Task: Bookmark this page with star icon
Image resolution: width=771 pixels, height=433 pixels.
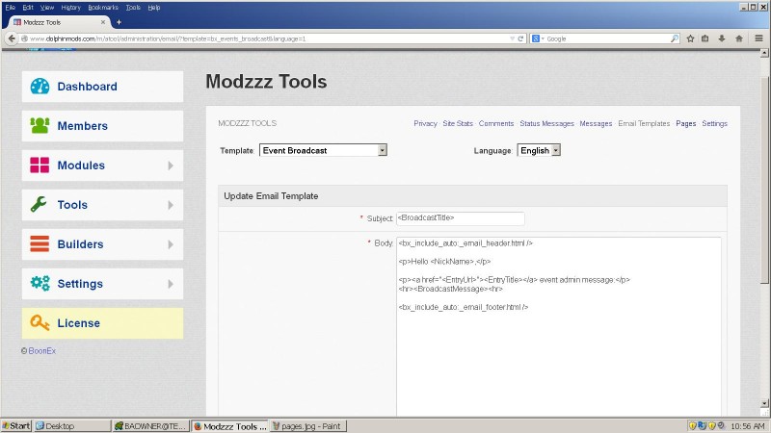Action: [x=690, y=38]
